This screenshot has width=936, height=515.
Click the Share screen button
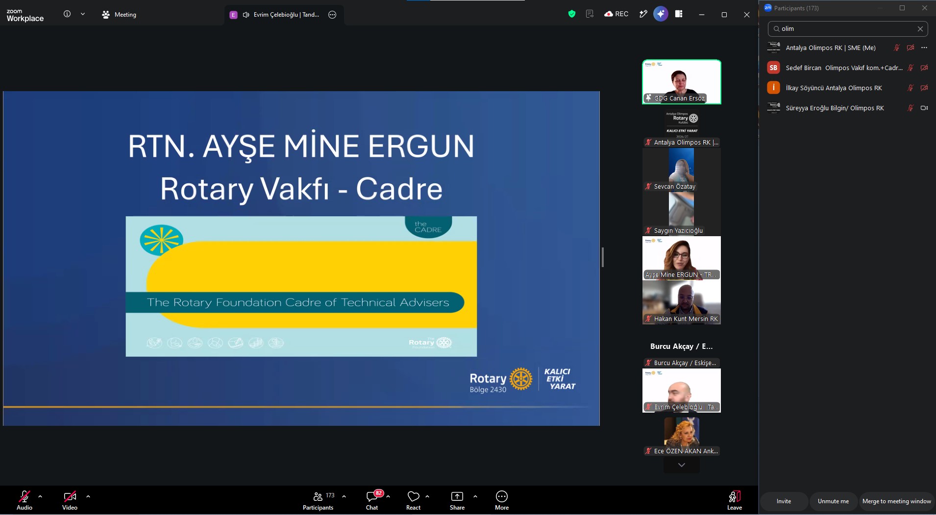click(x=457, y=500)
